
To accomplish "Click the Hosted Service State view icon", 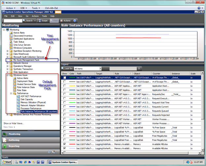I will click(15, 84).
